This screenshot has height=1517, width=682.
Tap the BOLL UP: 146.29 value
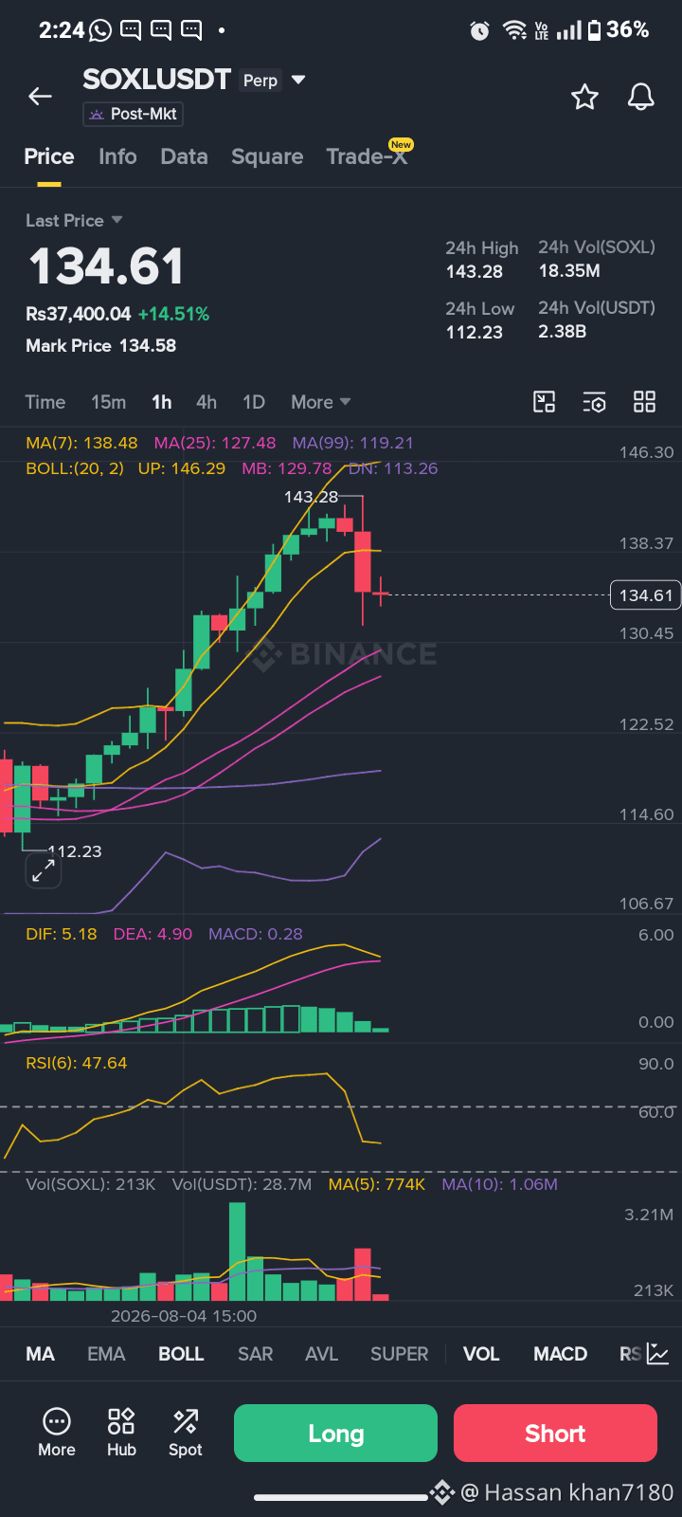182,468
